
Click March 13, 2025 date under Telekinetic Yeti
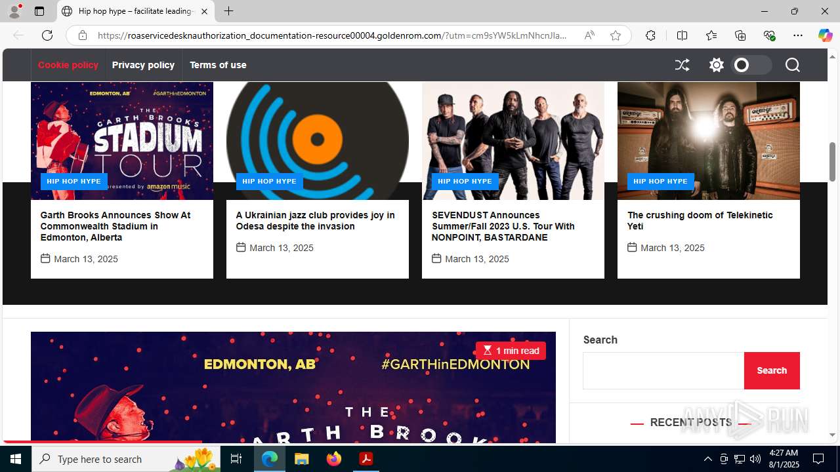tap(673, 248)
